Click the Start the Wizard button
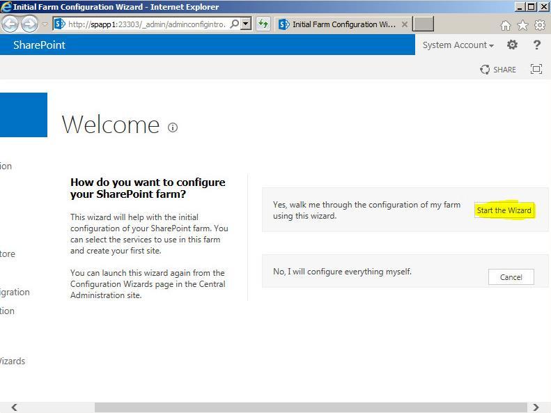 coord(504,210)
